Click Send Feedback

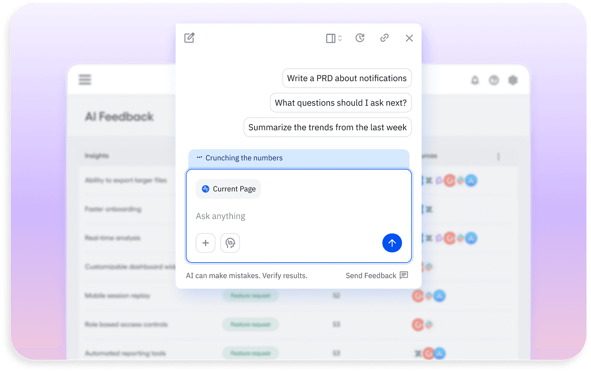point(371,275)
